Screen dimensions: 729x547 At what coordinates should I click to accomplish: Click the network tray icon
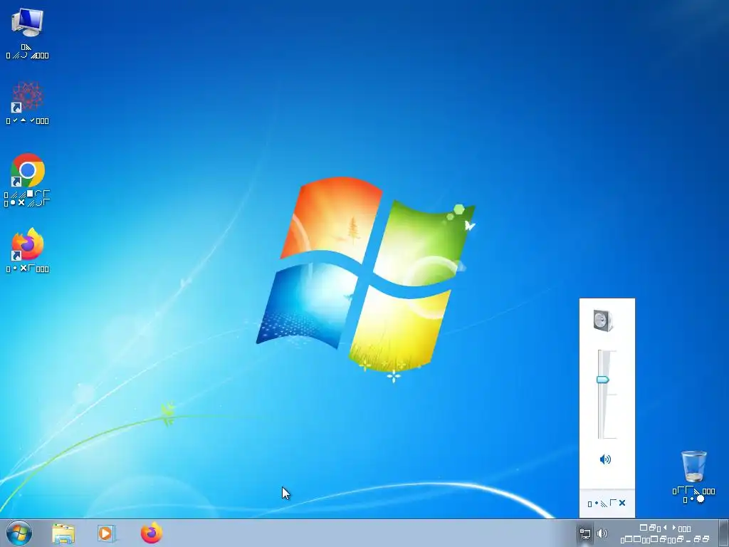585,533
